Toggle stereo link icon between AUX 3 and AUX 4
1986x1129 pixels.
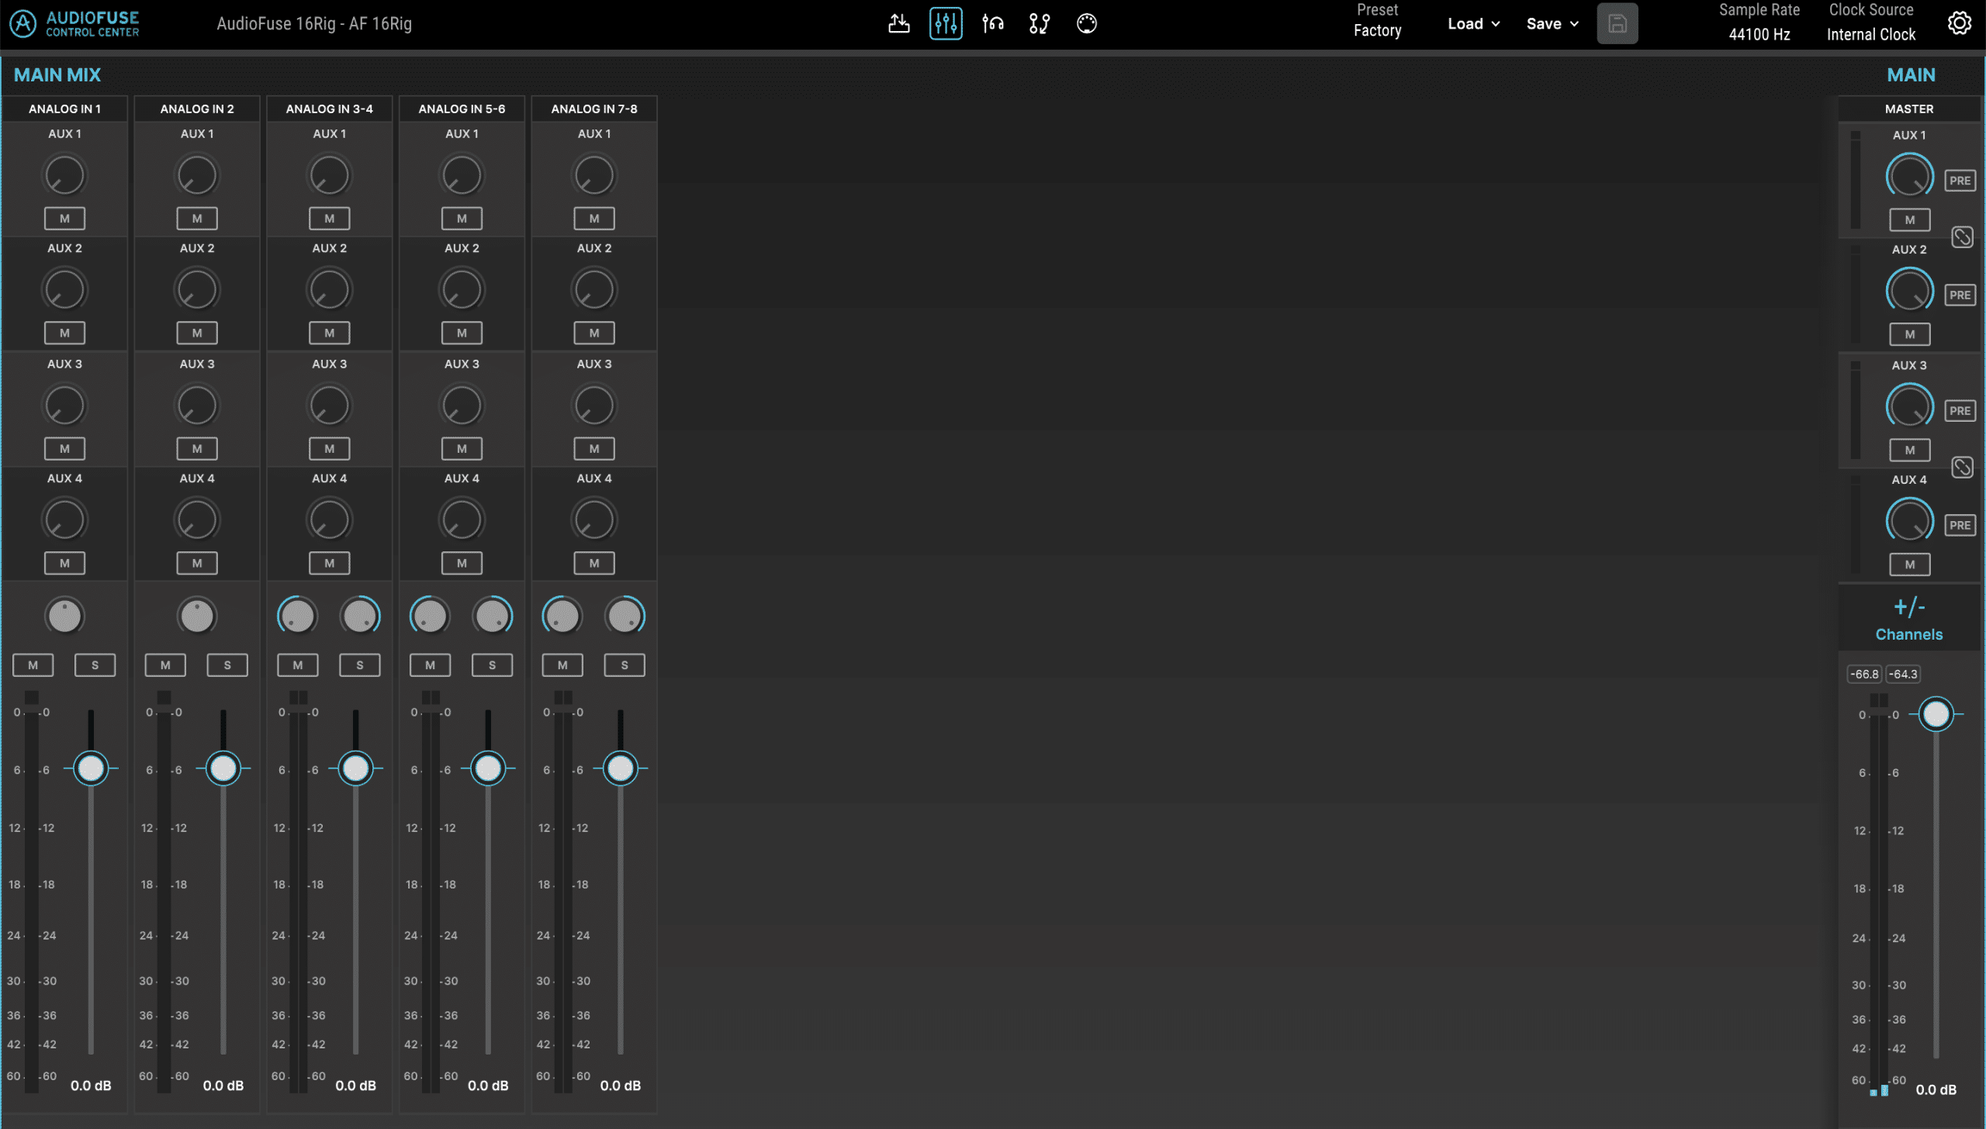(1962, 468)
